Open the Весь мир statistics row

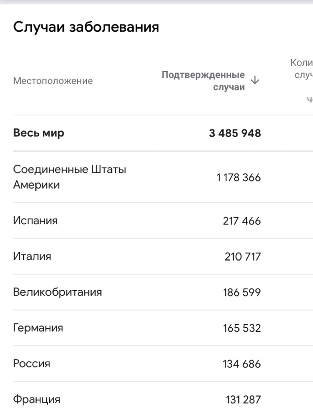pyautogui.click(x=39, y=133)
